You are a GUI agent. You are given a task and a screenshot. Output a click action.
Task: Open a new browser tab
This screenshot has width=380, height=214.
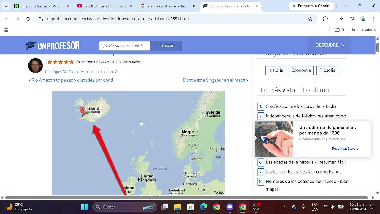coord(267,6)
